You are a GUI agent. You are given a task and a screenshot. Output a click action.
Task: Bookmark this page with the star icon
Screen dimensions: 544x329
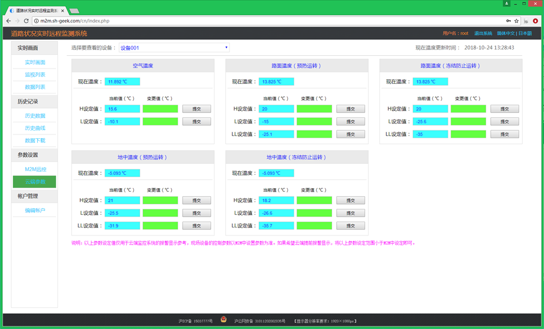click(x=516, y=21)
